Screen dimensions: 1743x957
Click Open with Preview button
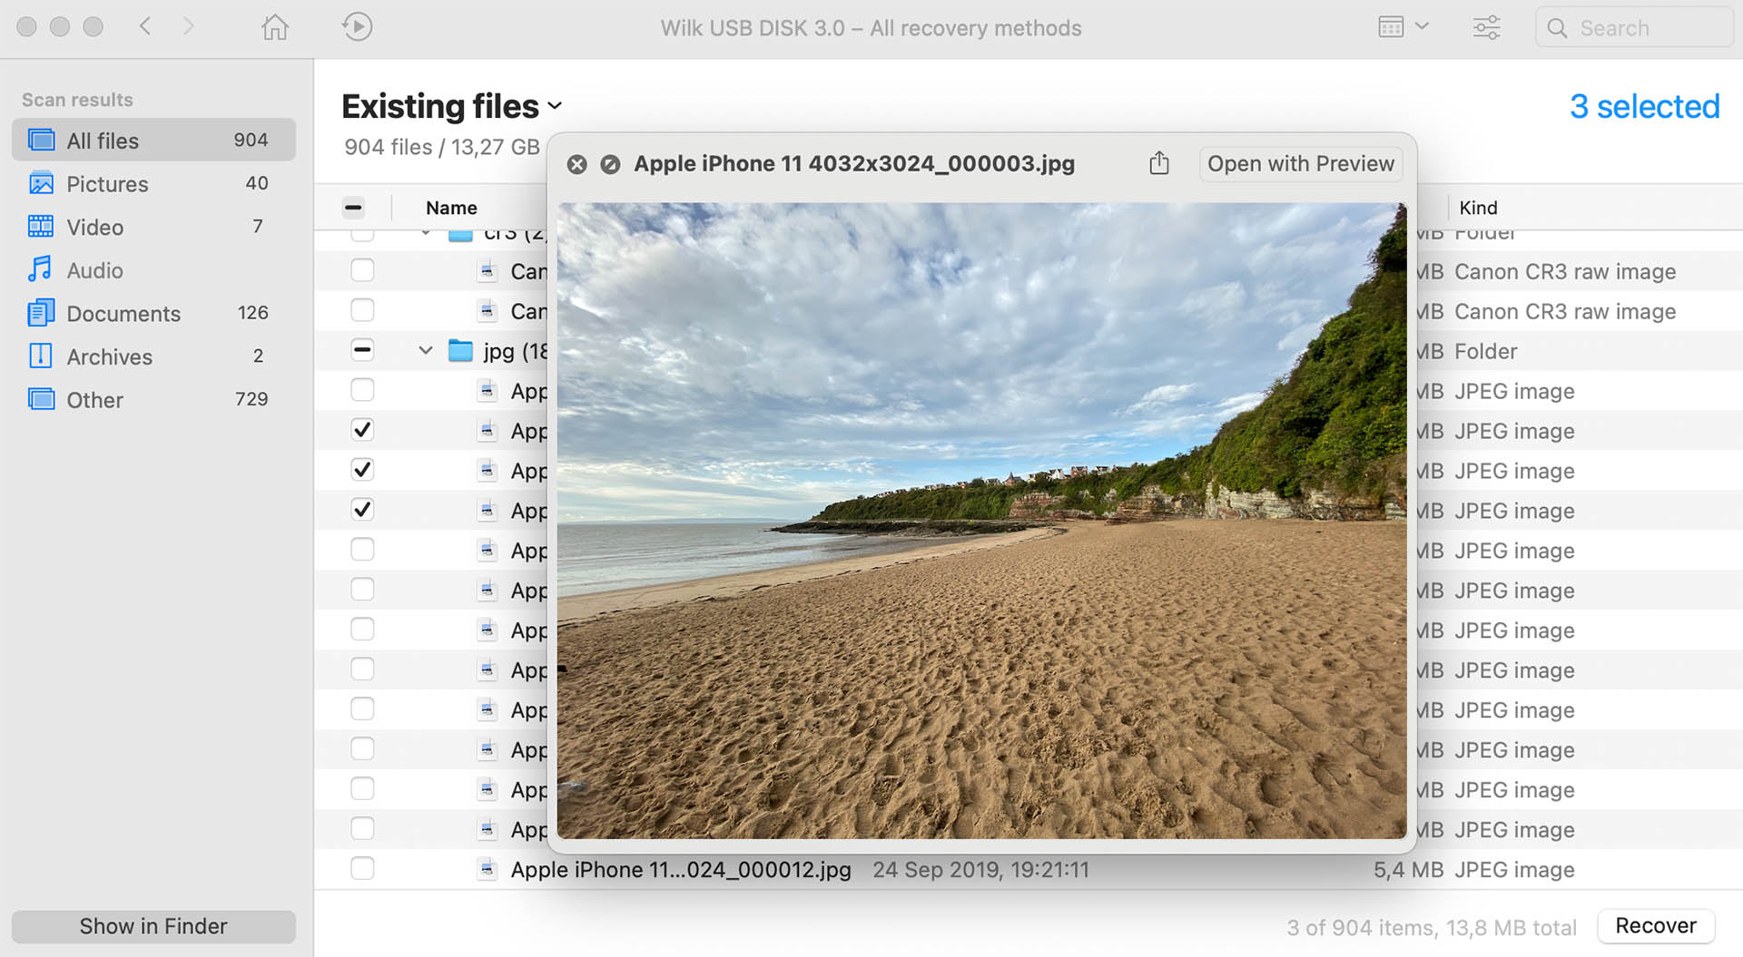click(1300, 163)
